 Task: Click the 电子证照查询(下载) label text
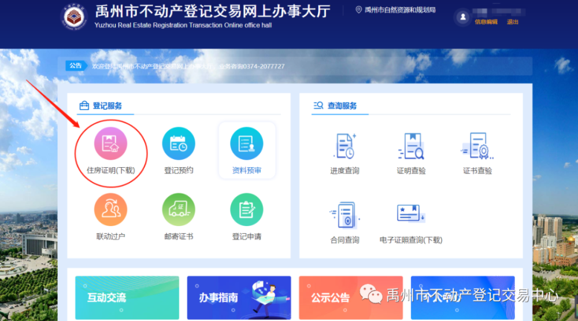pos(410,240)
